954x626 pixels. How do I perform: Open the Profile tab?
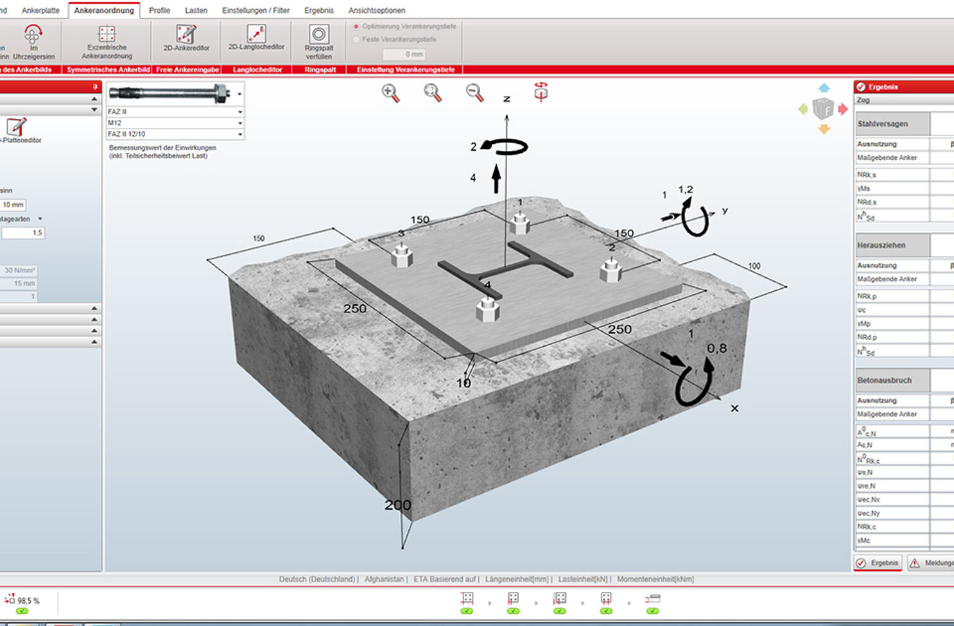click(159, 10)
